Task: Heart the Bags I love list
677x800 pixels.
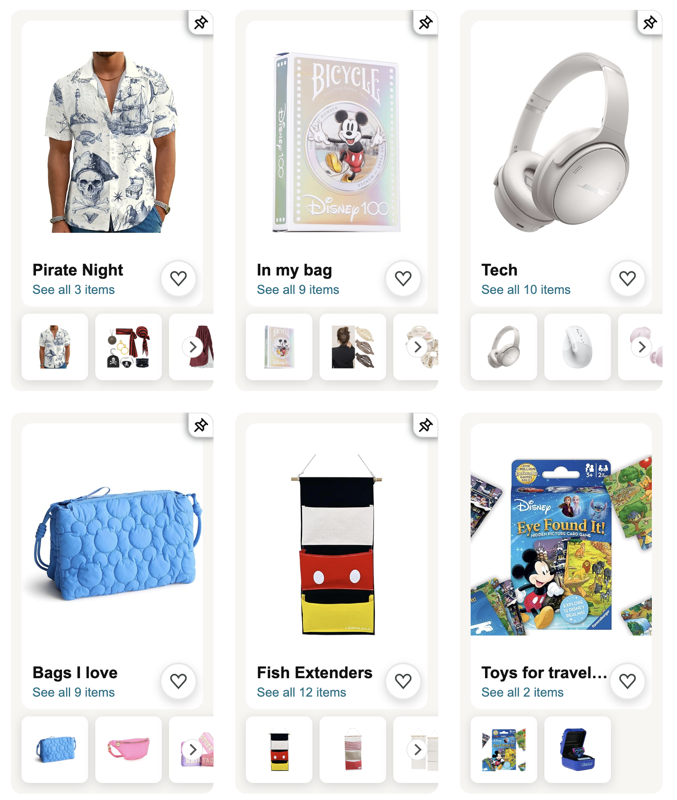Action: (178, 681)
